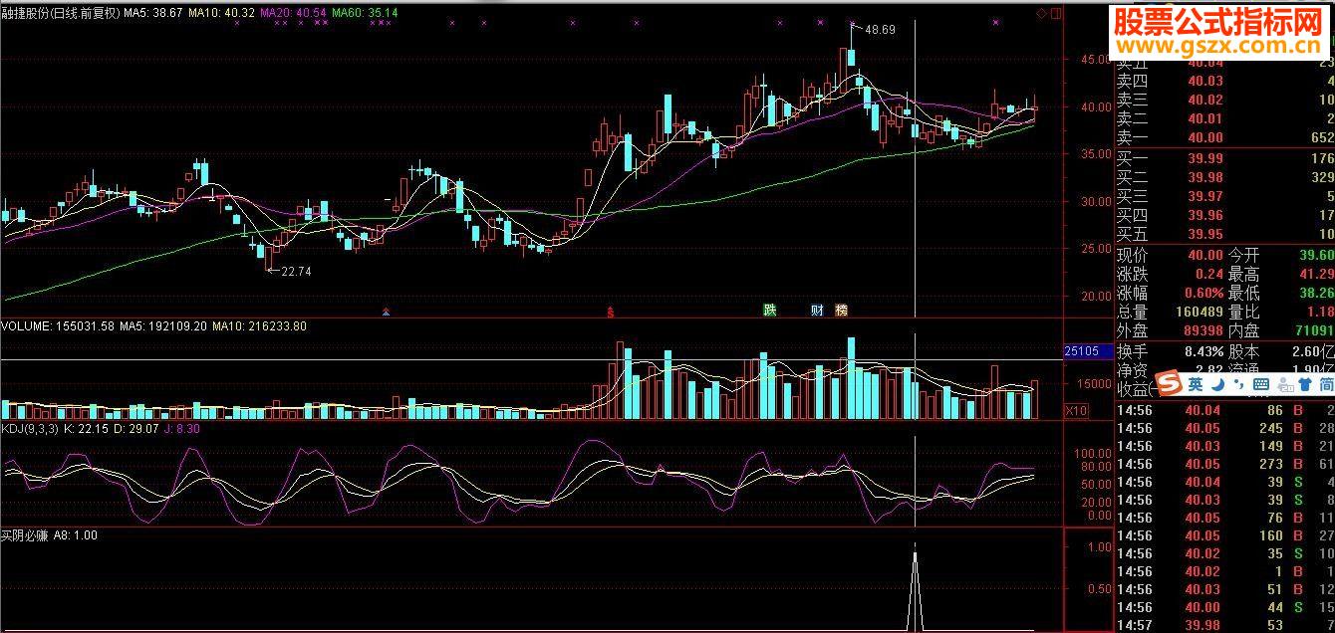Select the 40.05 273 B tick row
The width and height of the screenshot is (1335, 633).
pyautogui.click(x=1225, y=464)
